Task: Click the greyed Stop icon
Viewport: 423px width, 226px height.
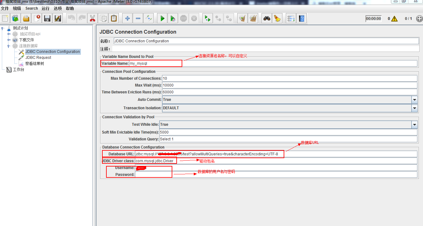Action: 183,18
